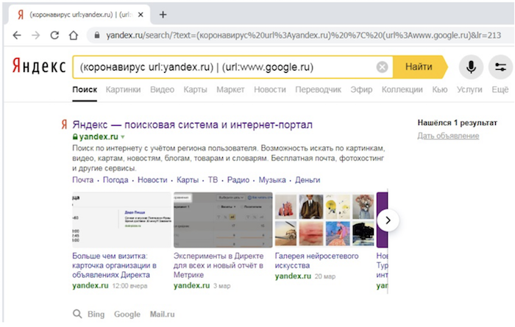Click the magnifier icon near Bing

[x=77, y=314]
